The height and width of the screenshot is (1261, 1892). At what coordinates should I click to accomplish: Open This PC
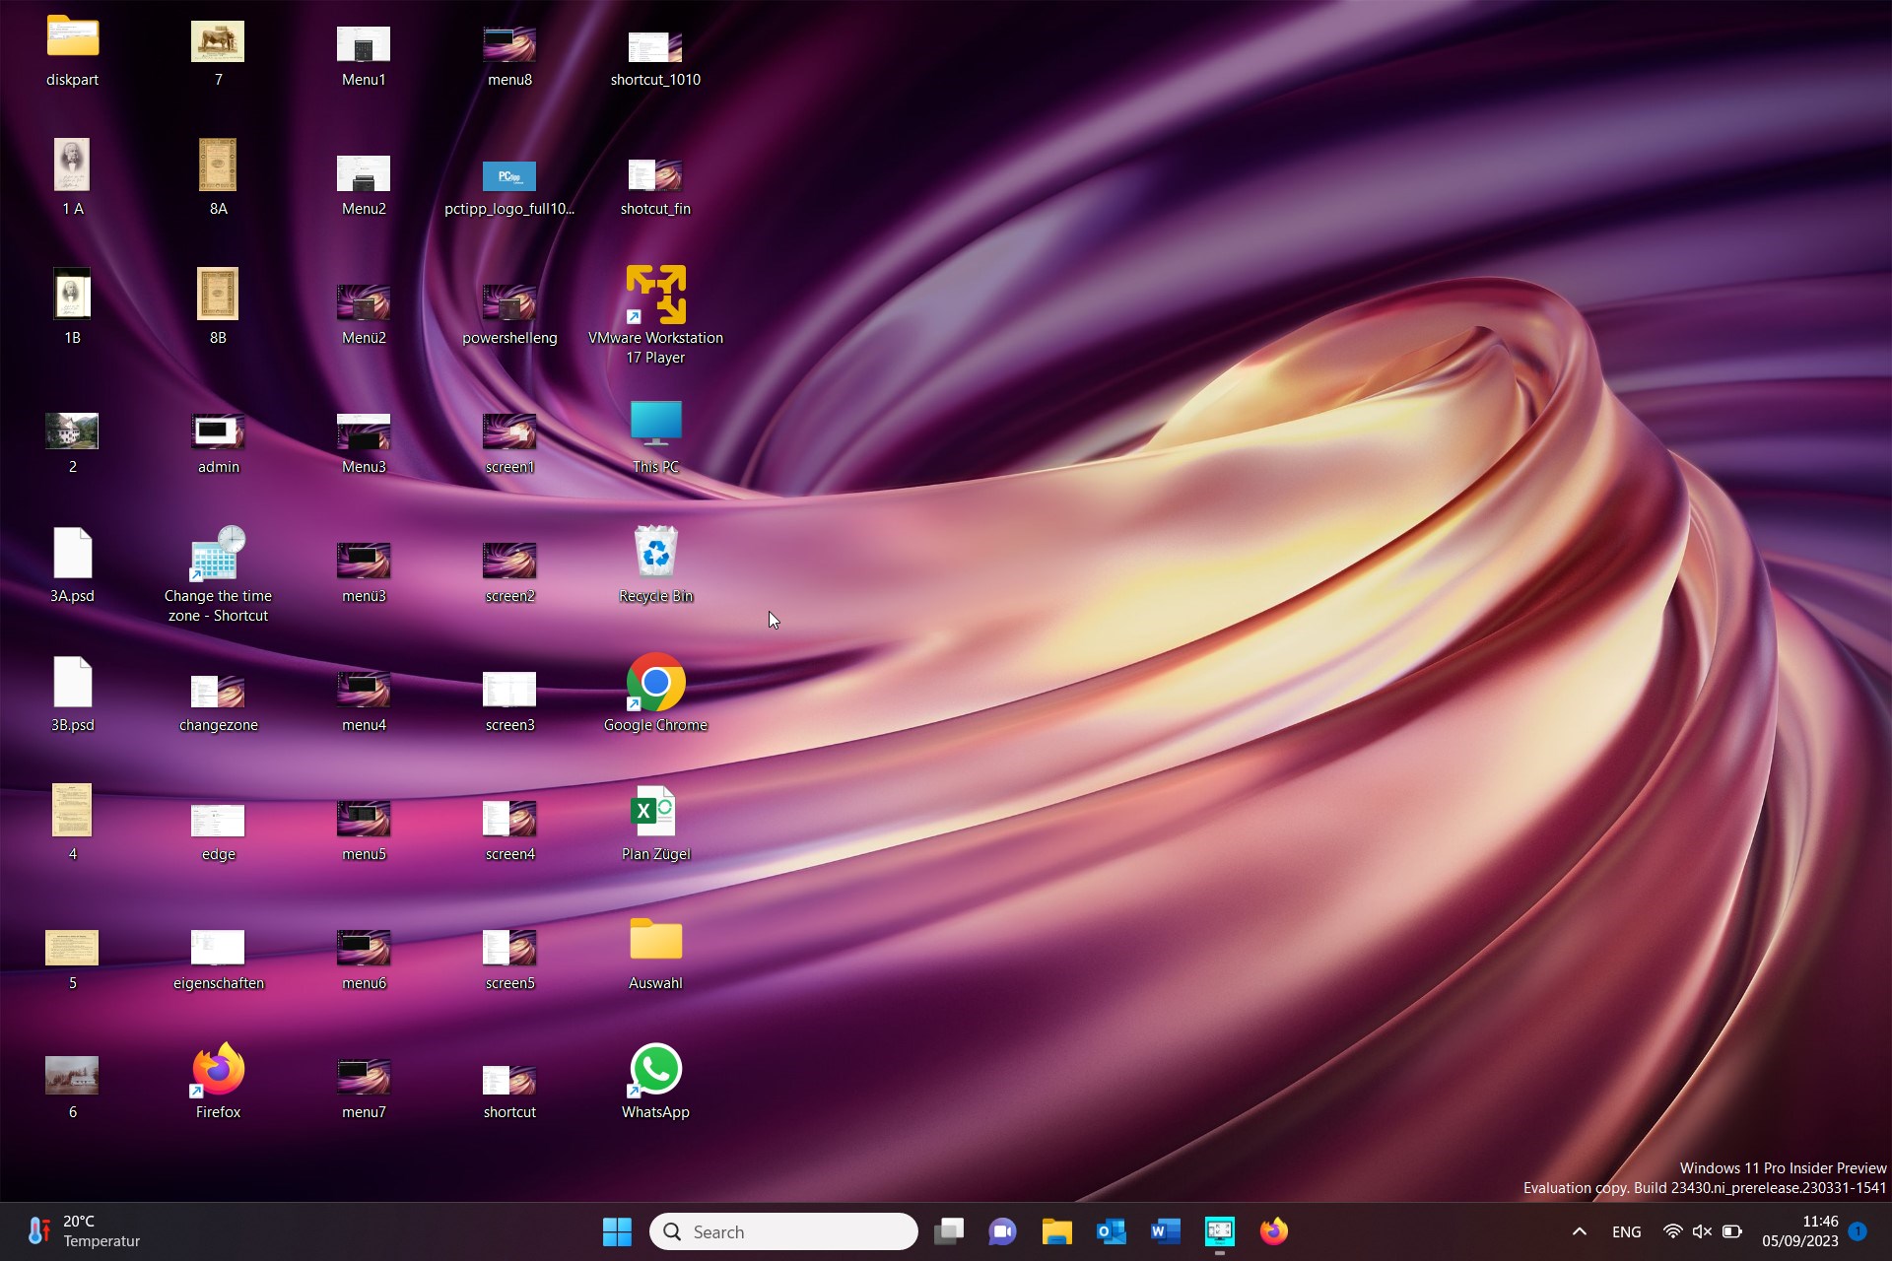pos(655,422)
